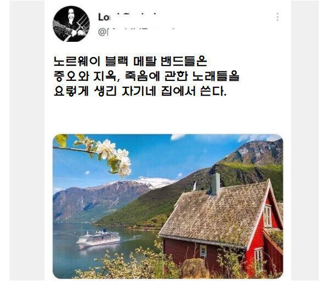322x281 pixels.
Task: Click the partially hidden @ username handle
Action: [136, 32]
